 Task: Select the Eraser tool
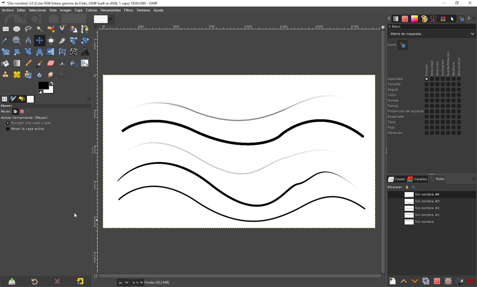51,63
